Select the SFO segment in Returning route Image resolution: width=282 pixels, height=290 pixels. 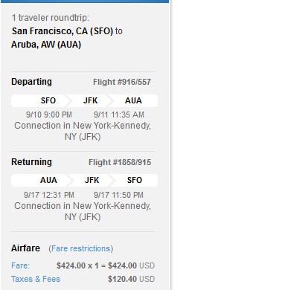tap(135, 180)
